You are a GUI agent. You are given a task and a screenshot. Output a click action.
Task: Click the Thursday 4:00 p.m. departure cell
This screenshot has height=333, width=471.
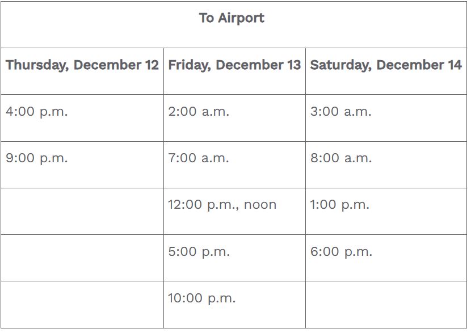point(37,112)
